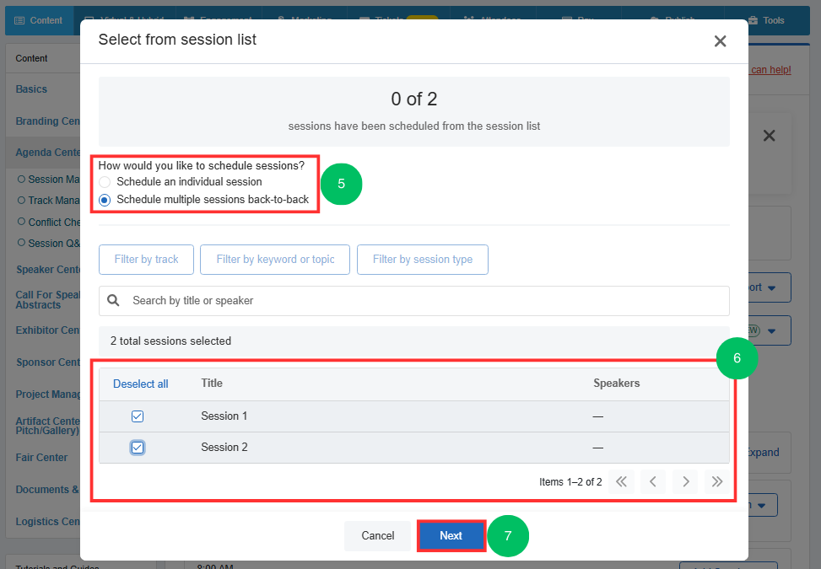The height and width of the screenshot is (569, 821).
Task: Go to previous page of sessions
Action: [653, 481]
